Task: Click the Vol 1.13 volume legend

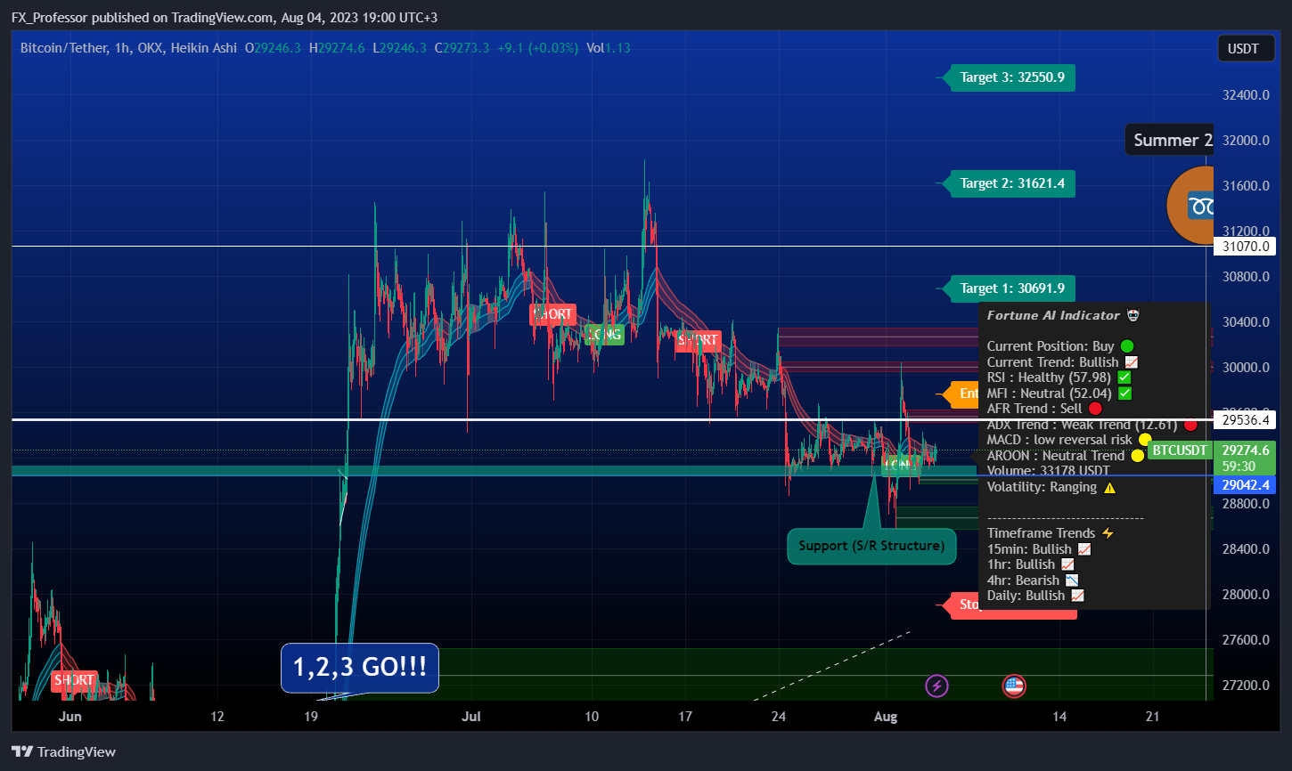Action: click(609, 48)
